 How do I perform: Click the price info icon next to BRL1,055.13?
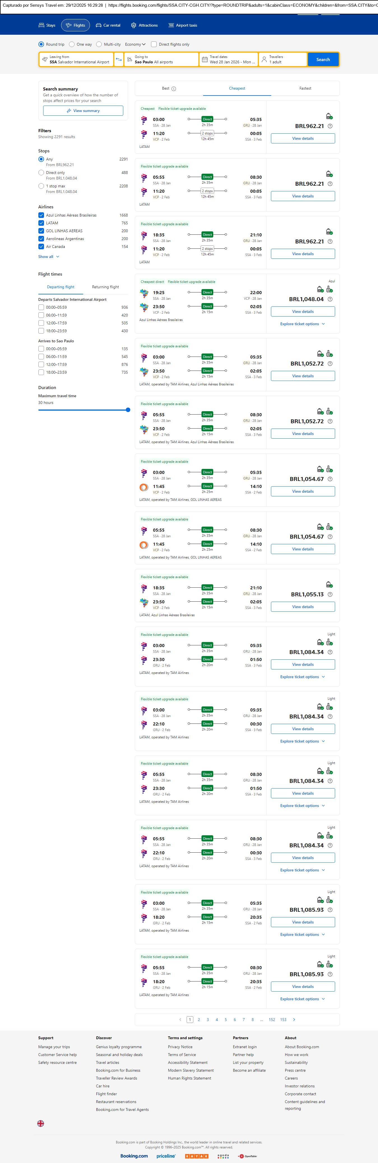(330, 595)
